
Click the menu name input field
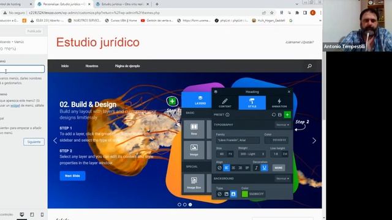click(22, 69)
